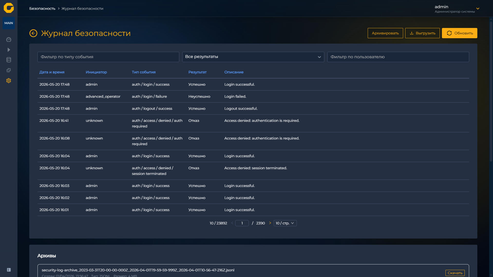Refresh log with Обновить button
This screenshot has height=277, width=493.
459,33
